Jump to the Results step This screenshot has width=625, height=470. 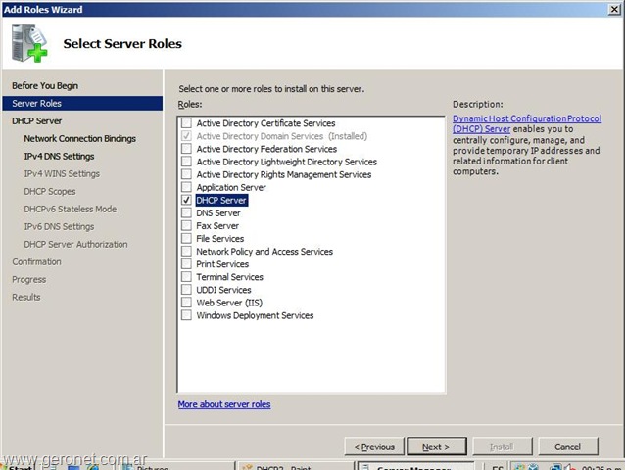pos(26,297)
